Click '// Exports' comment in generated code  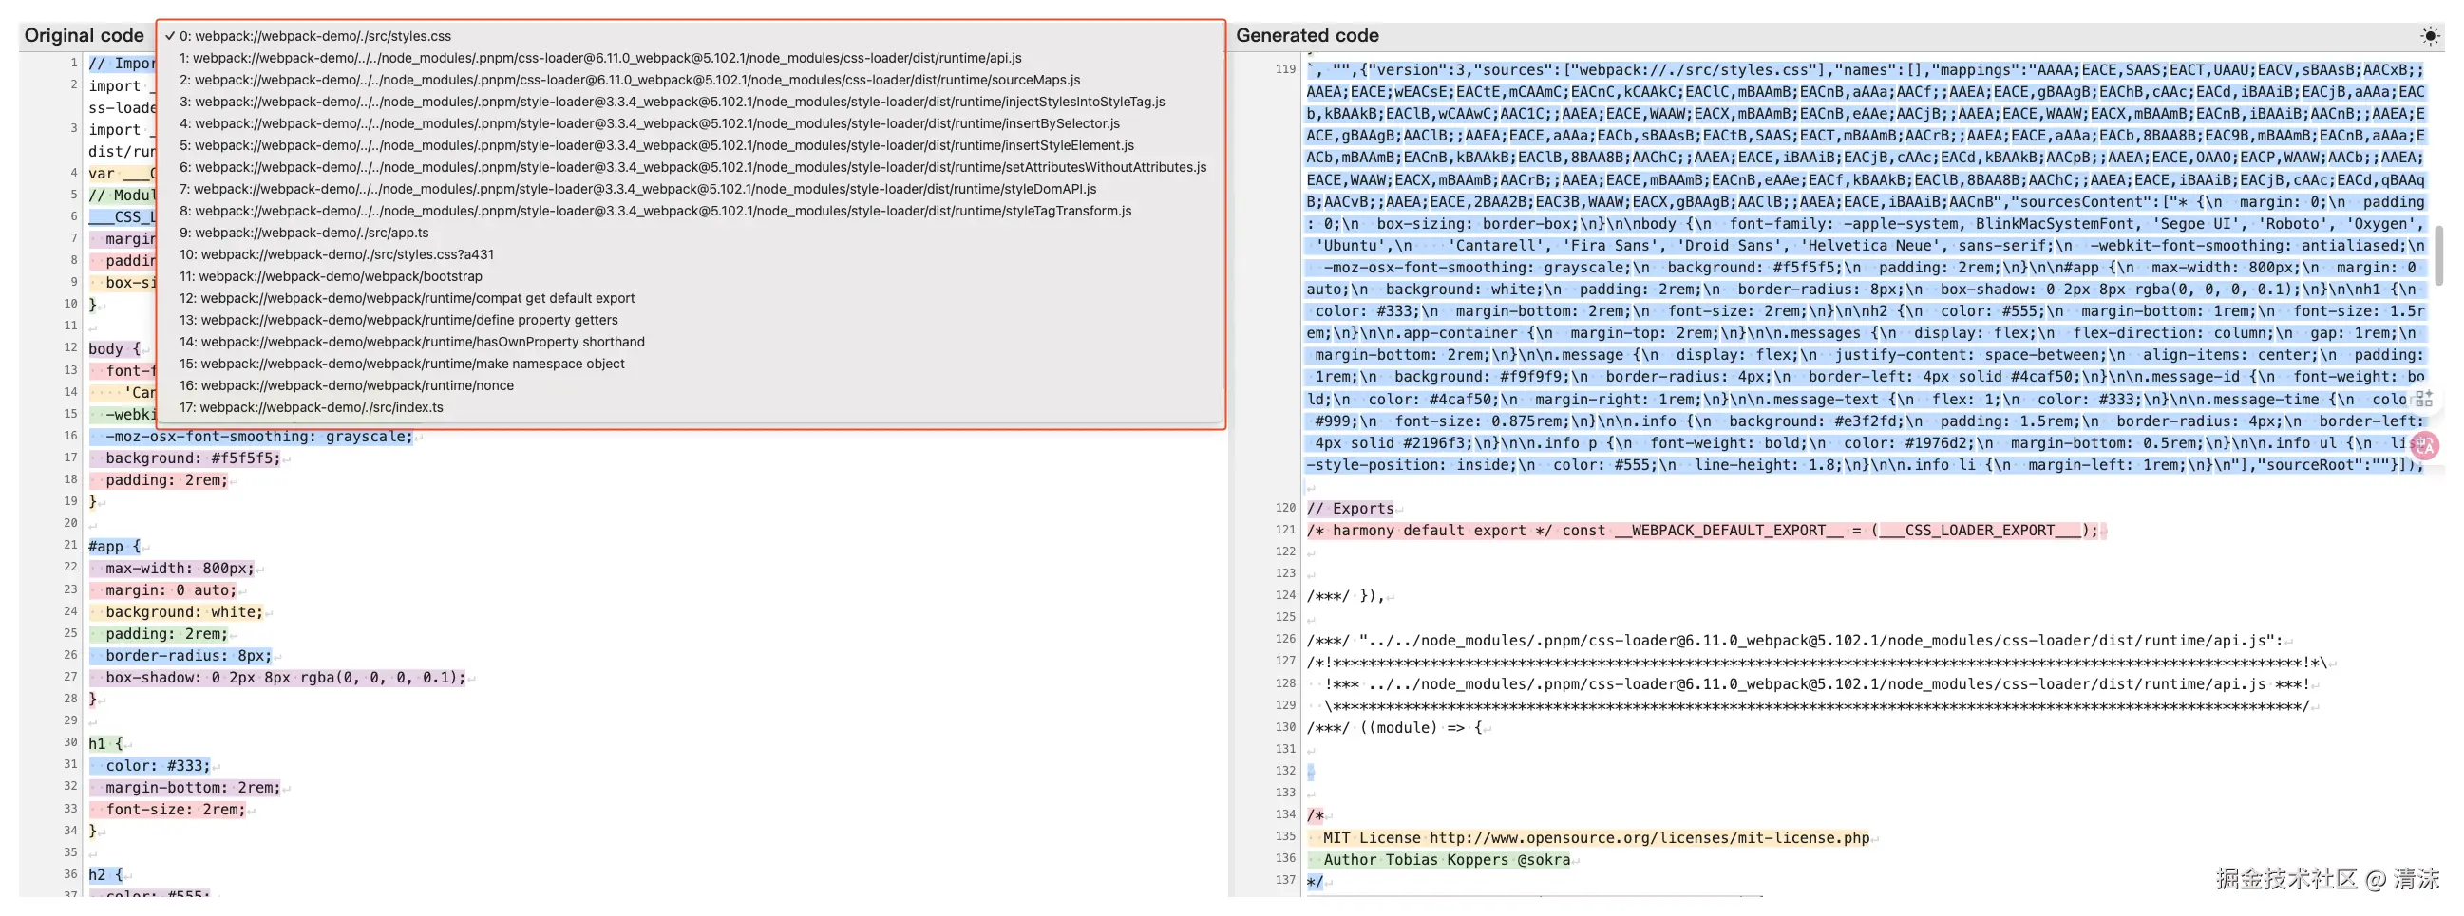pos(1351,509)
